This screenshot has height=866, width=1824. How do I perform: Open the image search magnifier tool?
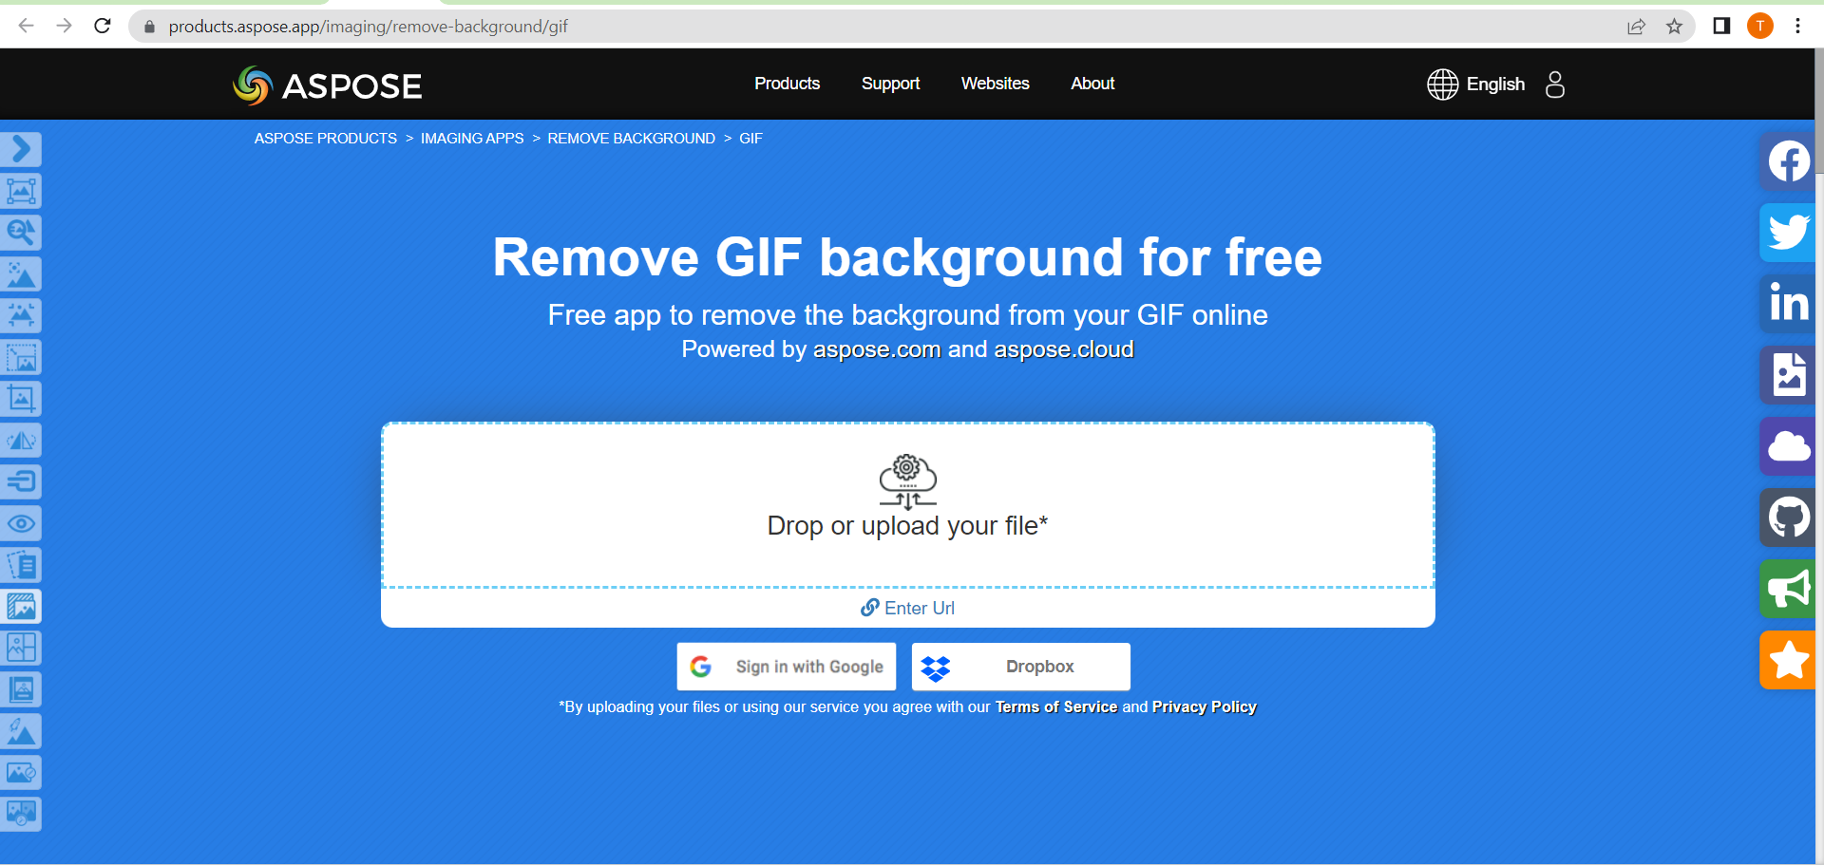21,233
